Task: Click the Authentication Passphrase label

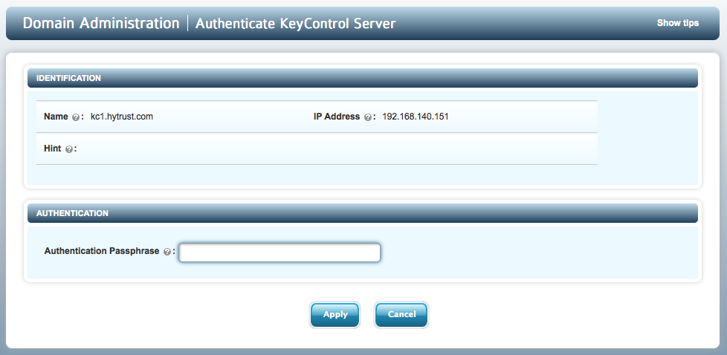Action: (102, 251)
